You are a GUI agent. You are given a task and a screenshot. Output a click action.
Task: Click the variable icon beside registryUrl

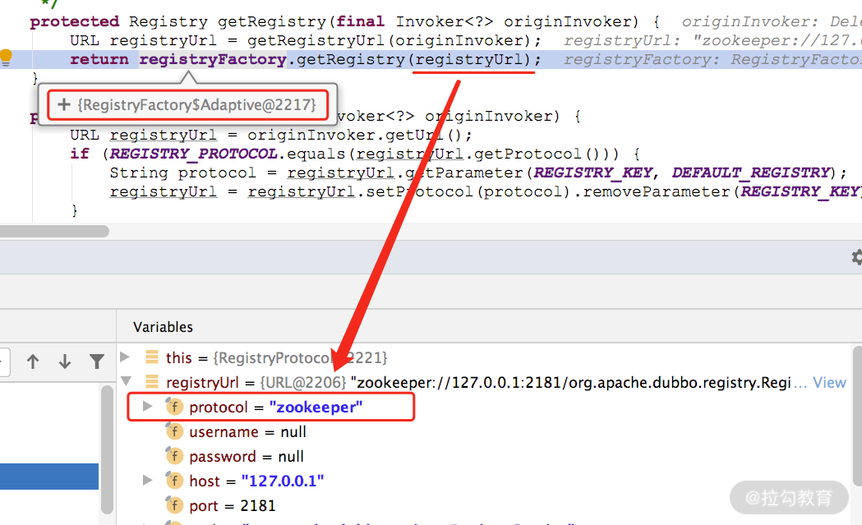coord(151,382)
